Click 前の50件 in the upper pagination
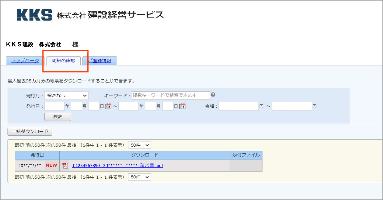383x200 pixels. [x=35, y=145]
